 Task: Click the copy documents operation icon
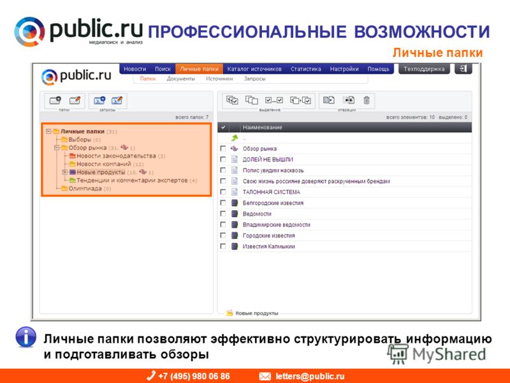click(x=328, y=100)
